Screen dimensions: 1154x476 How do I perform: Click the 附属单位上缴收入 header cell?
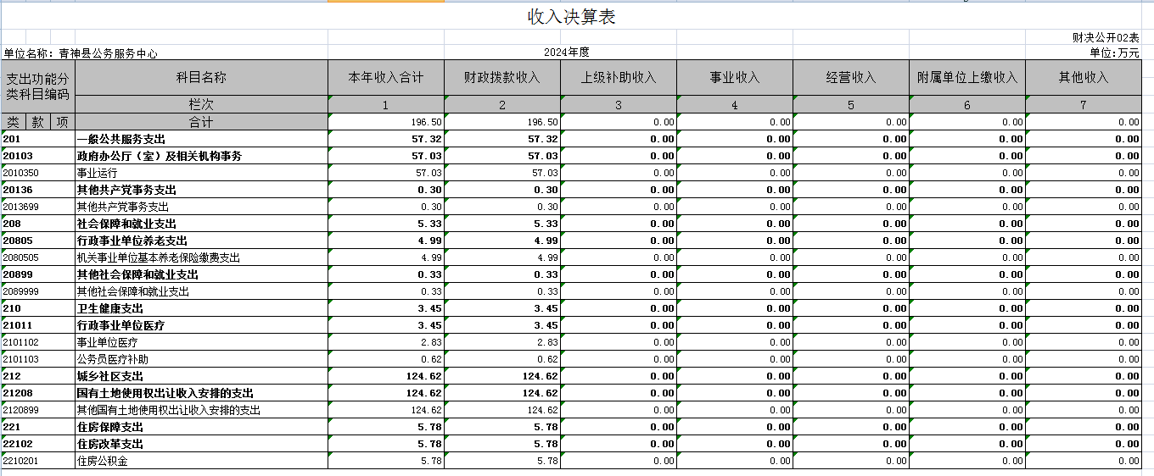966,77
